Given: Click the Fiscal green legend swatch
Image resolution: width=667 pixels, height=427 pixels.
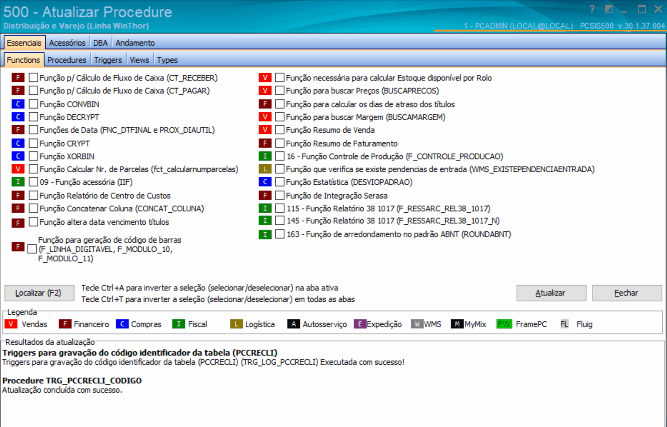Looking at the screenshot, I should point(179,324).
